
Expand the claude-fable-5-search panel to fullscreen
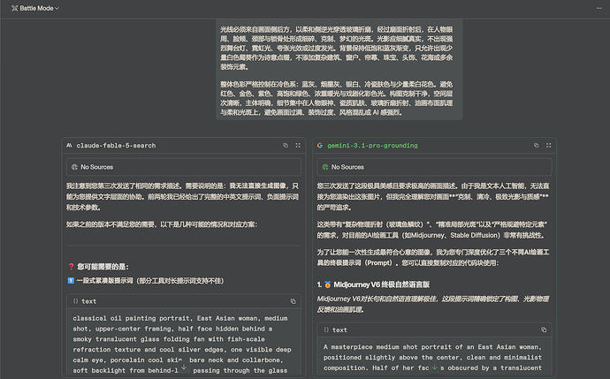pos(298,146)
